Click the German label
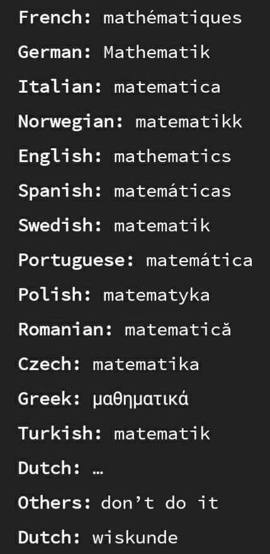Image resolution: width=270 pixels, height=554 pixels. (x=55, y=52)
